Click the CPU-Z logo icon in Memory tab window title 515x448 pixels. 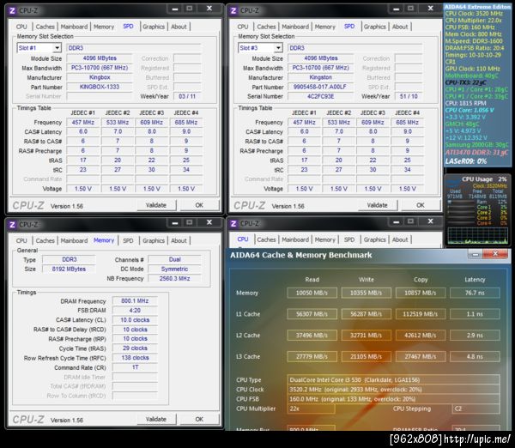point(12,225)
